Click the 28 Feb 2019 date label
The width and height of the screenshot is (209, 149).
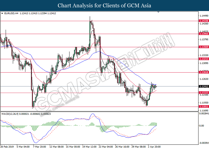tap(7, 147)
